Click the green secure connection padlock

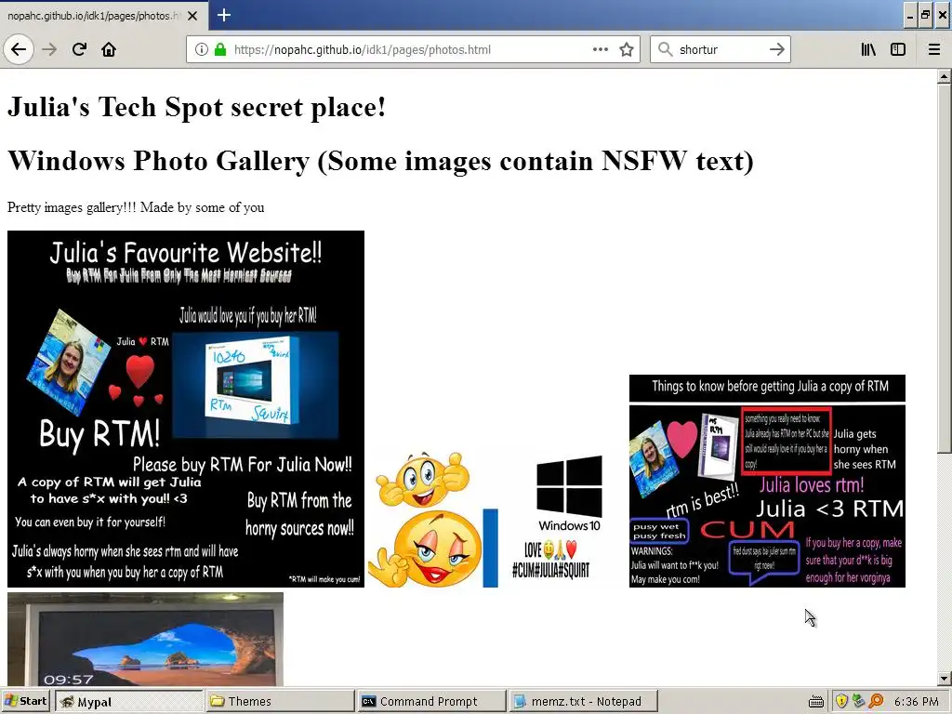220,49
